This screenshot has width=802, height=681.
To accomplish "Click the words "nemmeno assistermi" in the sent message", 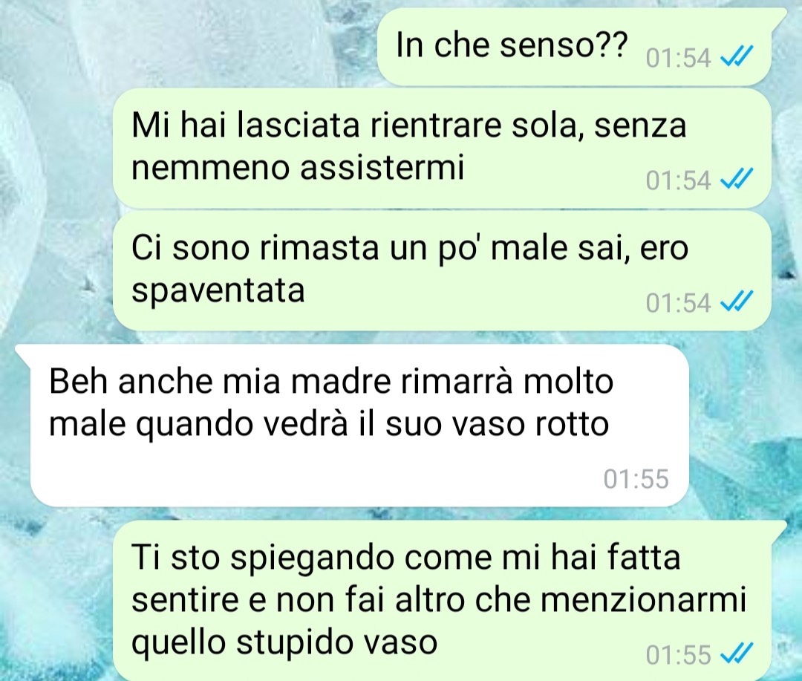I will point(298,169).
